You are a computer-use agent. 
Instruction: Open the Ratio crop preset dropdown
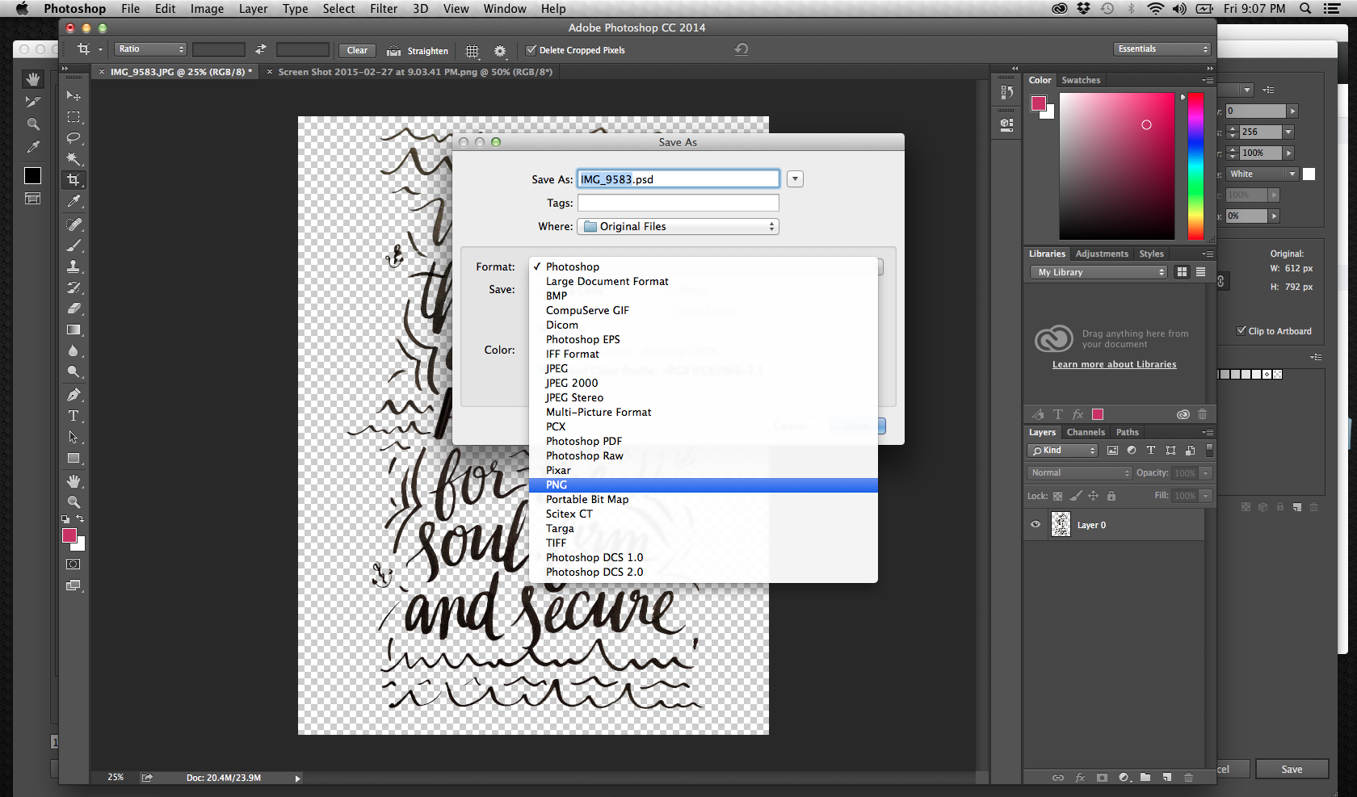(x=150, y=49)
